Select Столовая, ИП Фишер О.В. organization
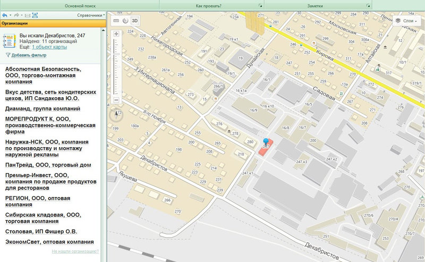This screenshot has height=262, width=425. (41, 232)
